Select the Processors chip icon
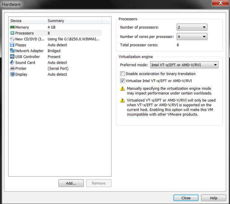 pyautogui.click(x=12, y=33)
